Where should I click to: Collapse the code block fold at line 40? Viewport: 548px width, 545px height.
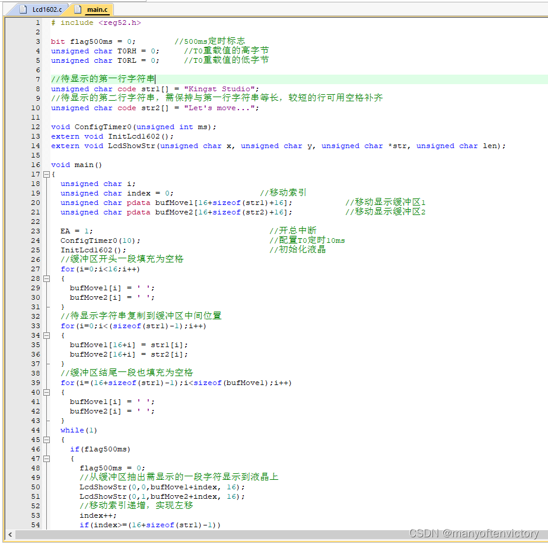(46, 392)
